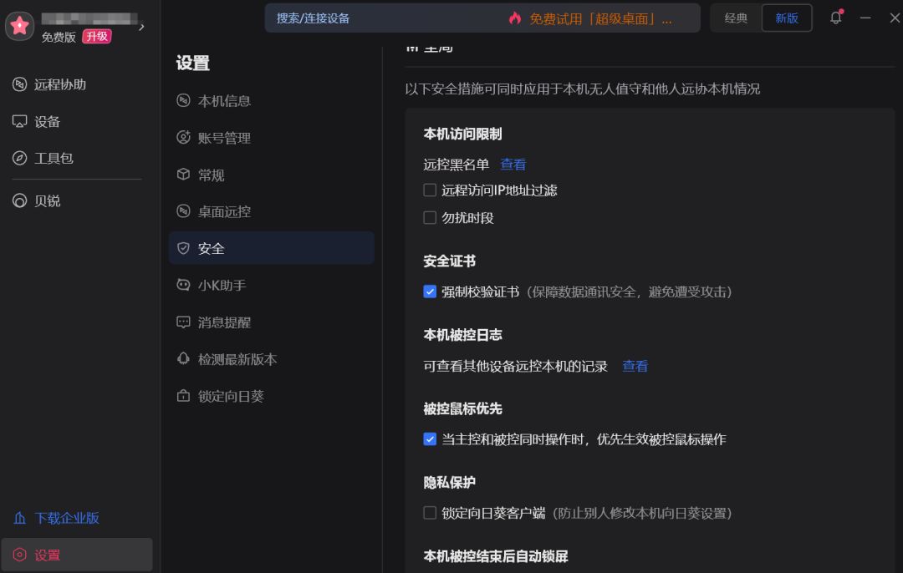Click the 常规 cube icon
Screen dimensions: 903x573
point(183,175)
